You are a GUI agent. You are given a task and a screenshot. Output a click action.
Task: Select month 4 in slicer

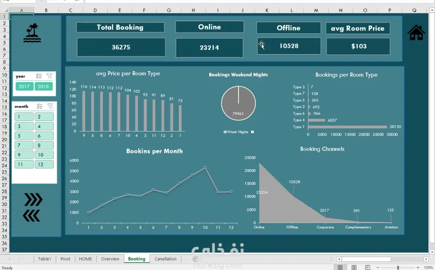pos(44,126)
